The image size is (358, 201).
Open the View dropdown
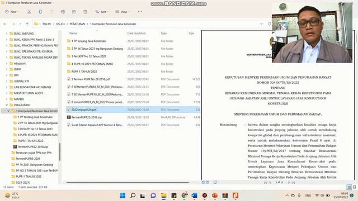(x=123, y=12)
